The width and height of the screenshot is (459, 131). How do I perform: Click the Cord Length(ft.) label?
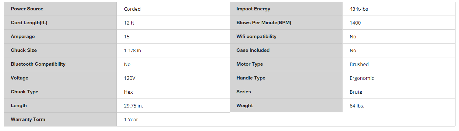(x=29, y=23)
